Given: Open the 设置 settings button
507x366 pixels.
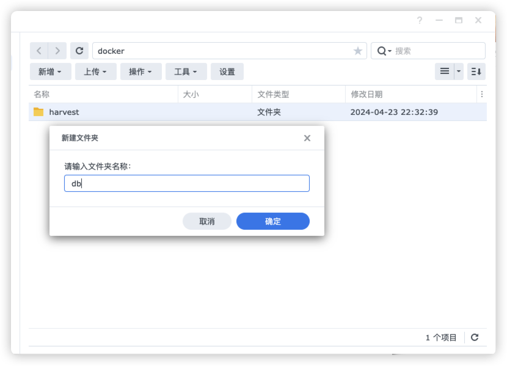Looking at the screenshot, I should pos(227,71).
